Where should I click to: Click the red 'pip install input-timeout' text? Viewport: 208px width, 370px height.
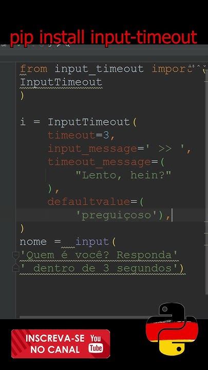(x=103, y=38)
